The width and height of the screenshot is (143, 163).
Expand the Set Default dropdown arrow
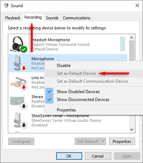[x=104, y=142]
